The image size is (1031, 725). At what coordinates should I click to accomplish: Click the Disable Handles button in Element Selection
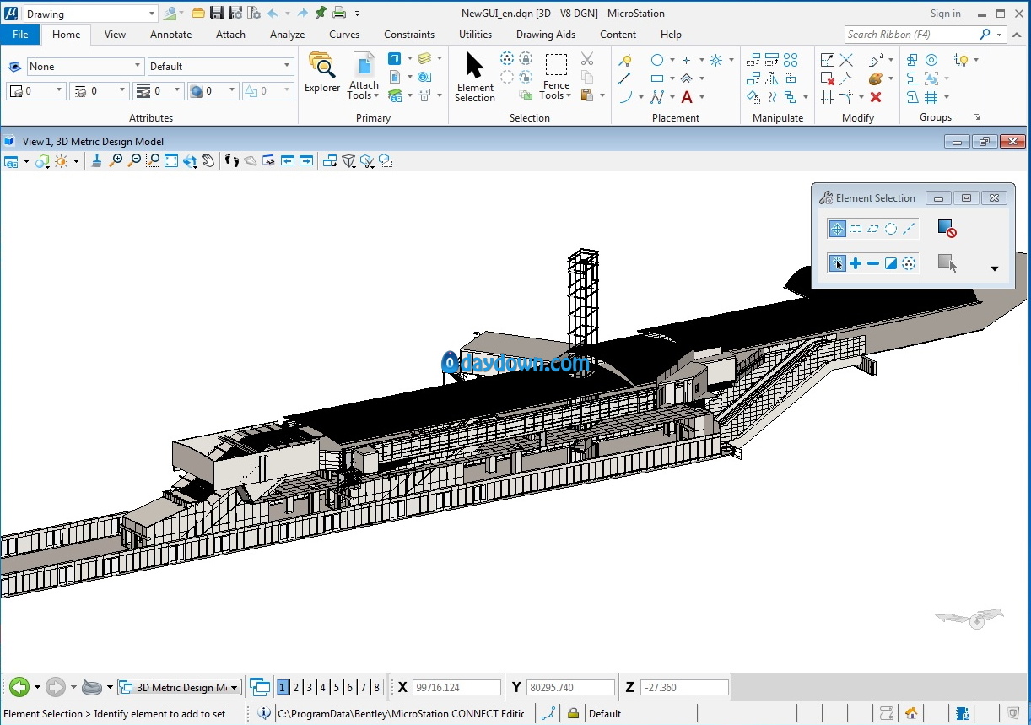947,229
